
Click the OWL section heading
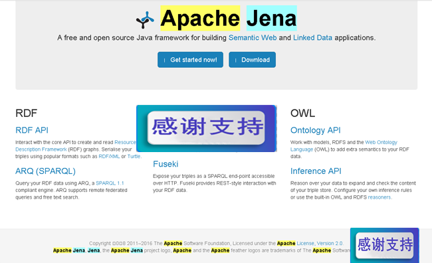coord(302,113)
